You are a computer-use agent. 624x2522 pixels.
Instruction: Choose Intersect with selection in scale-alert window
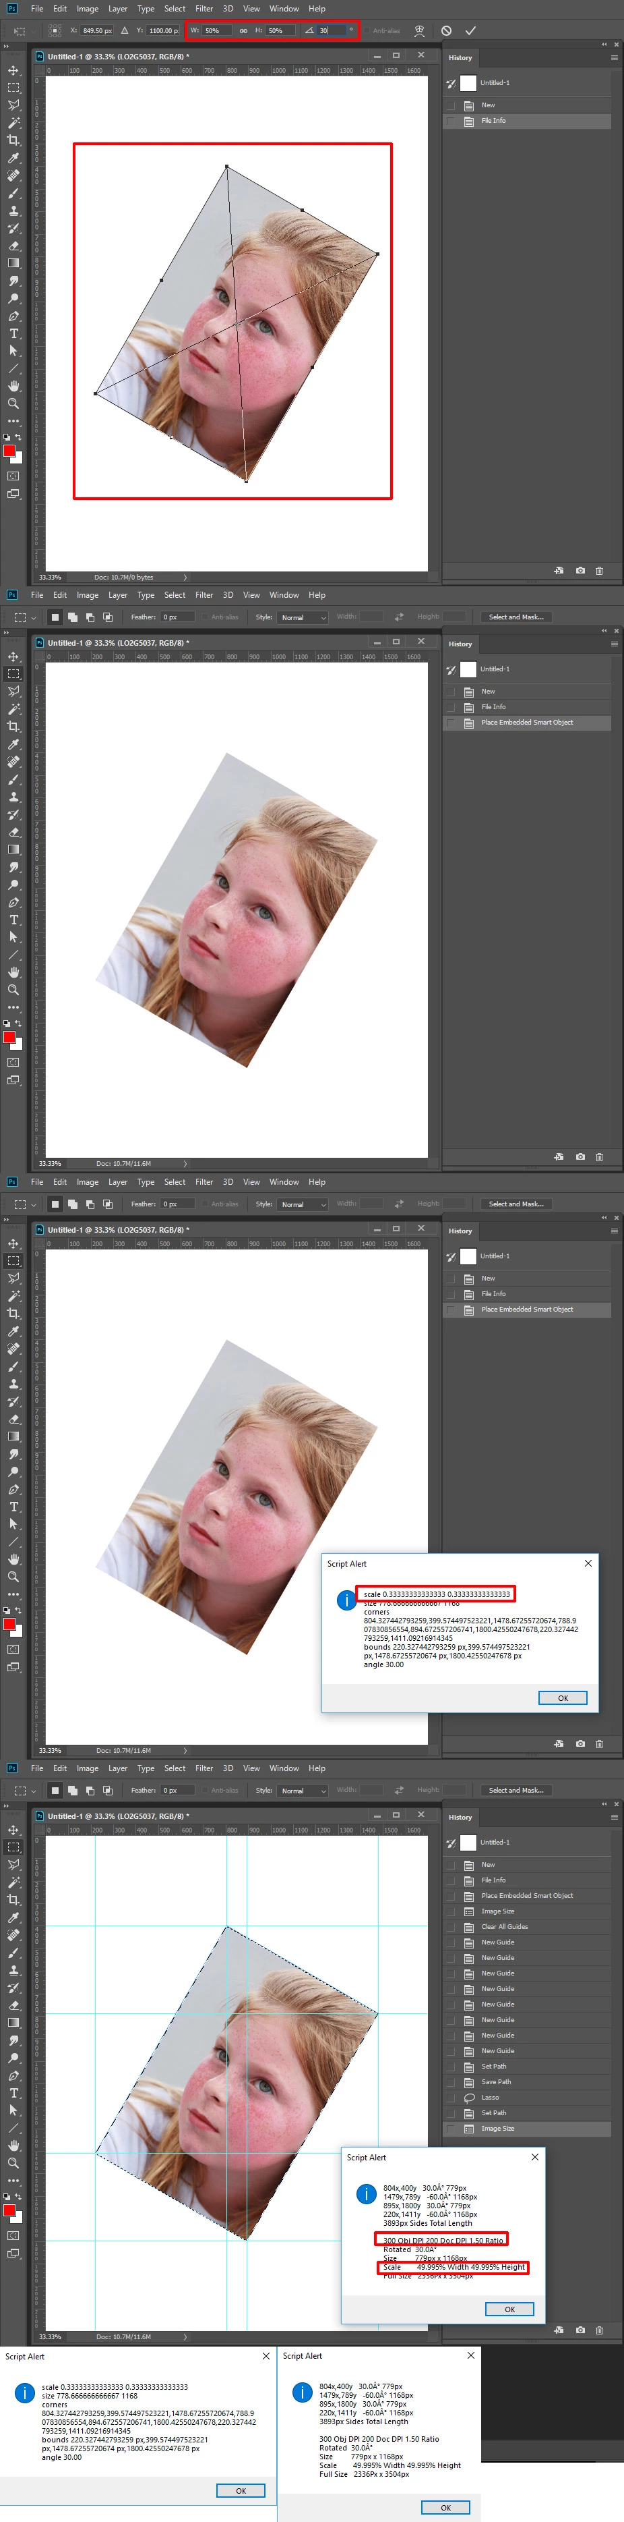tap(108, 1204)
